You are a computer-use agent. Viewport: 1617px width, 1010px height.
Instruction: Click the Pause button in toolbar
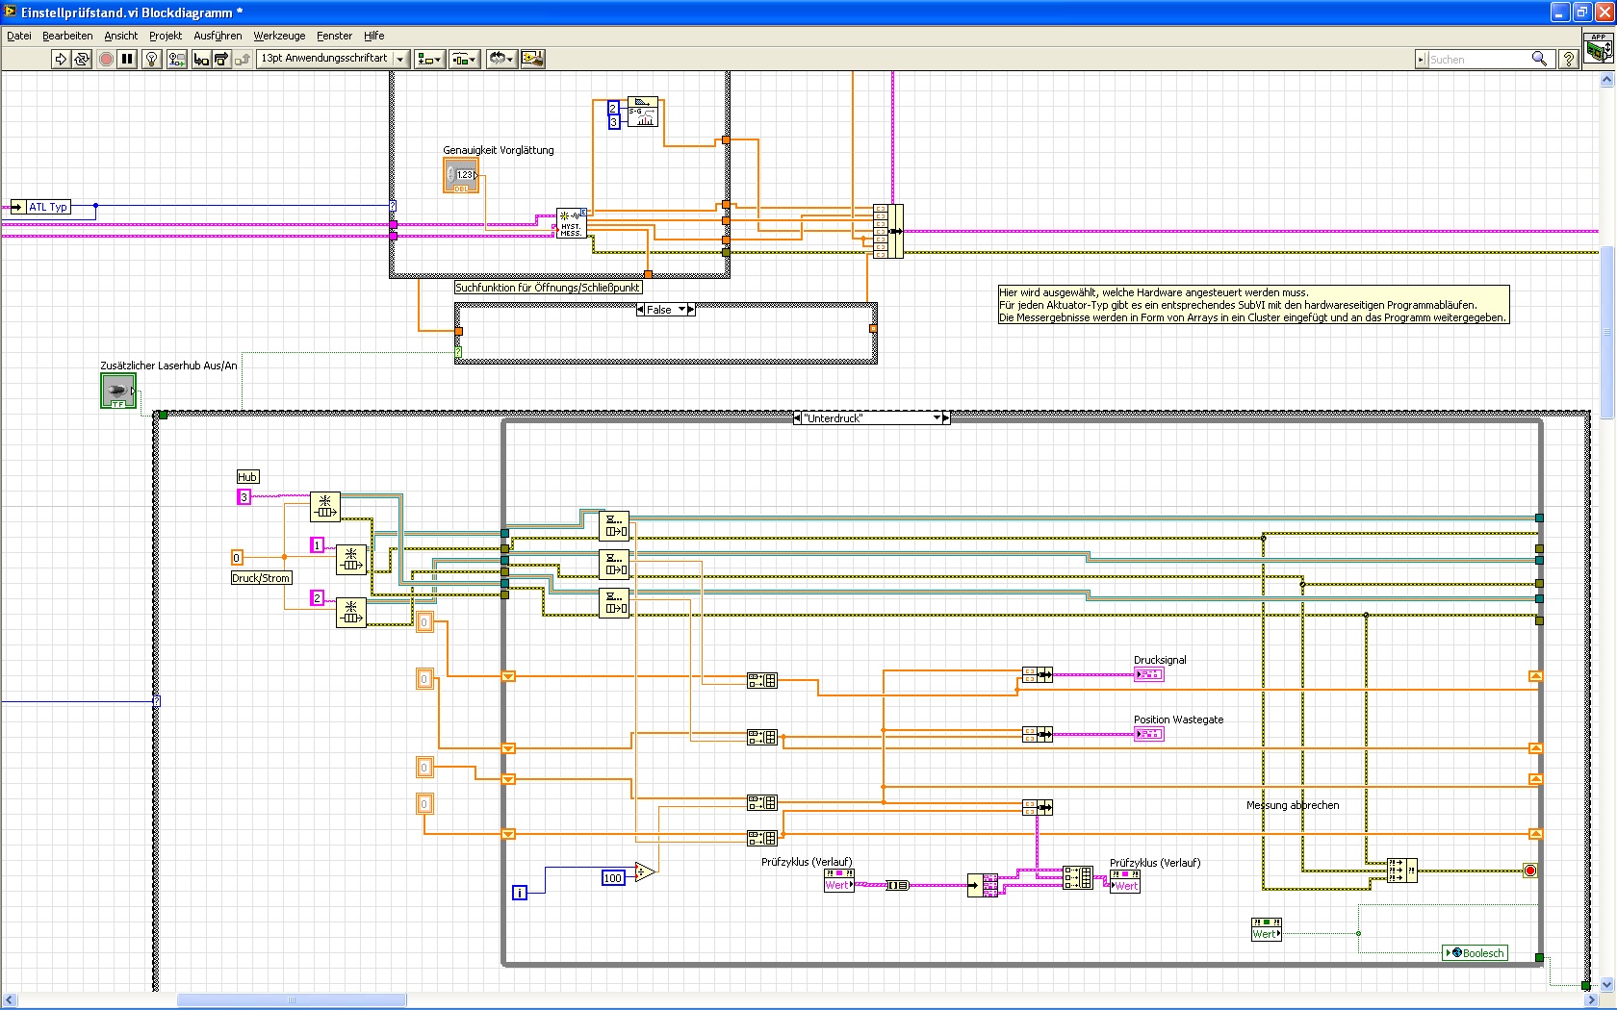tap(127, 60)
